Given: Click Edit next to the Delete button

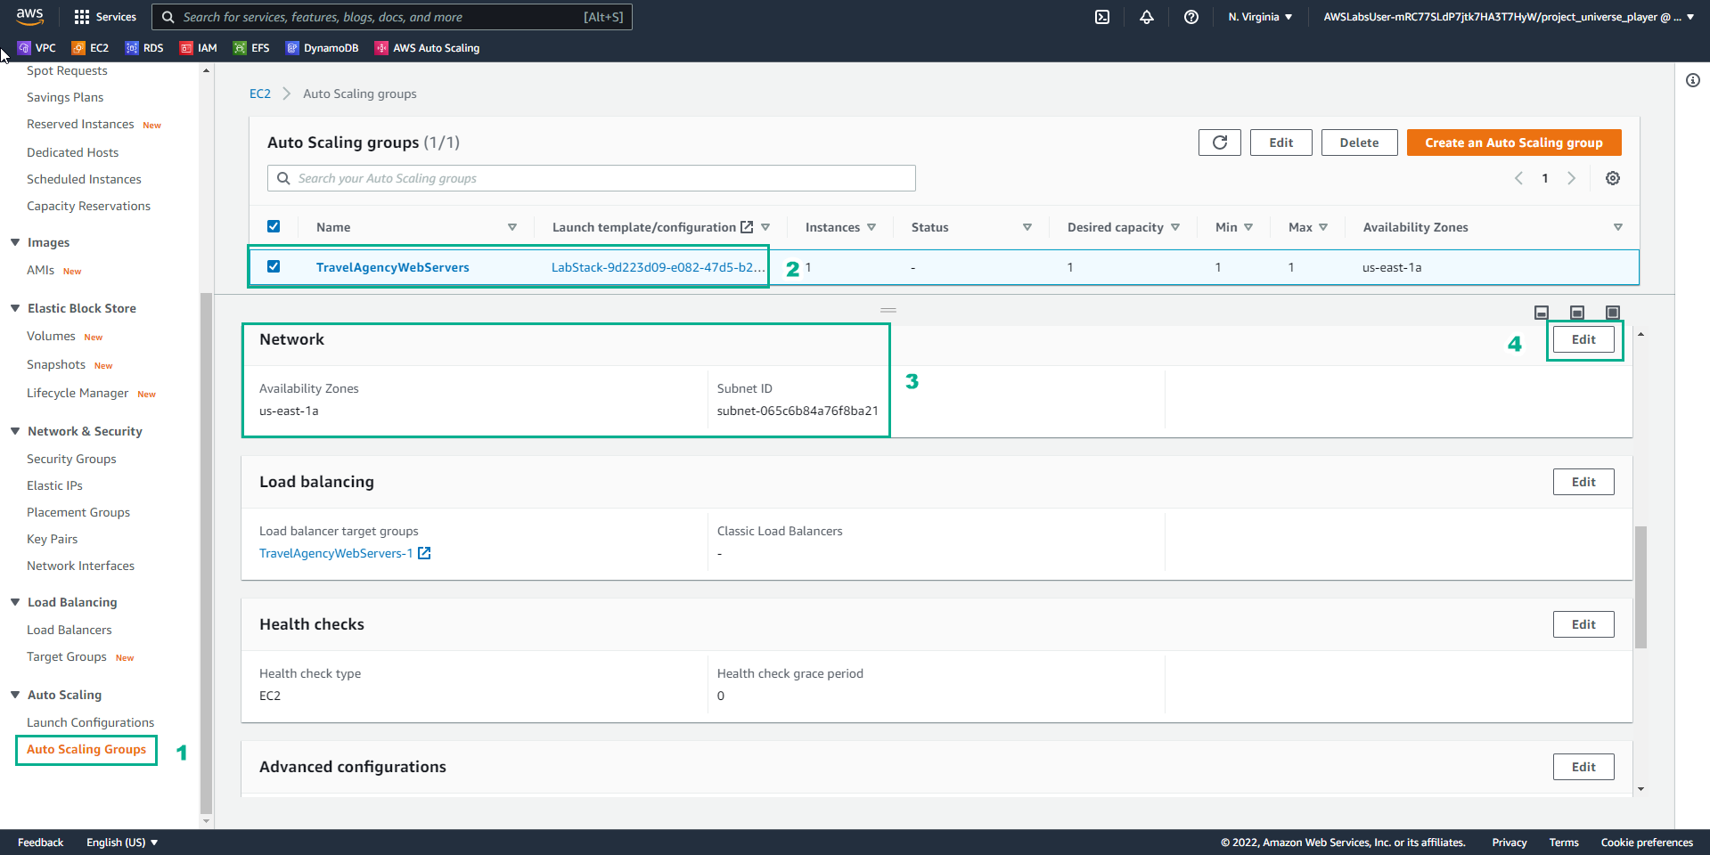Looking at the screenshot, I should (x=1280, y=142).
